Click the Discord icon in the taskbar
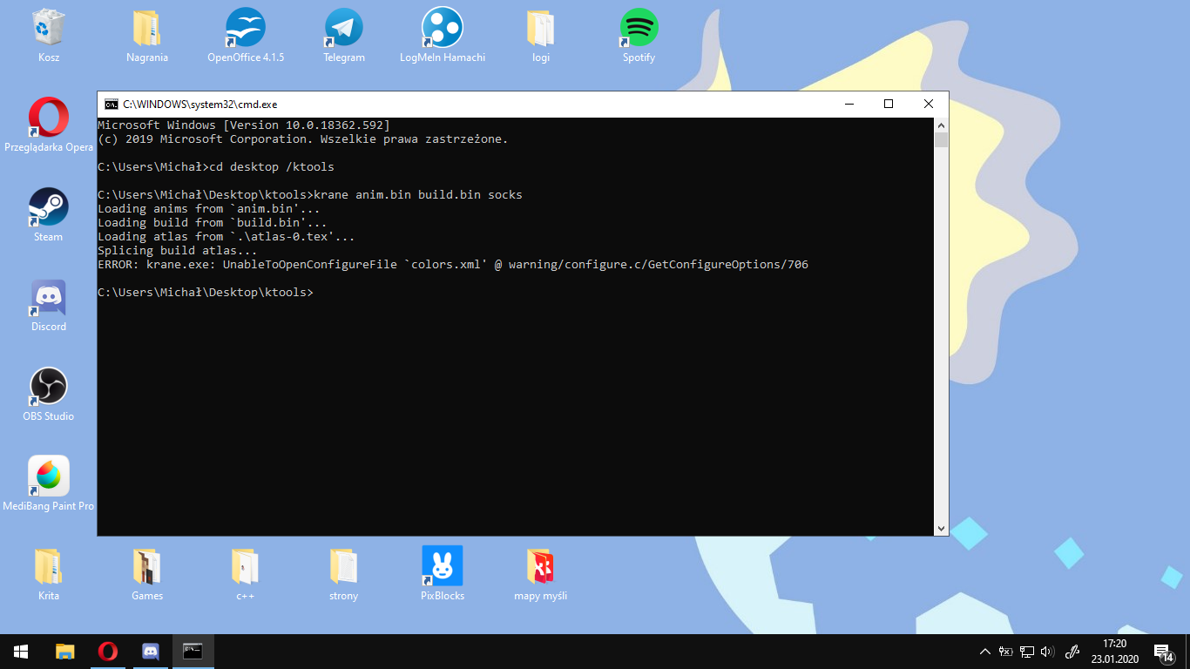This screenshot has width=1190, height=669. pyautogui.click(x=150, y=652)
